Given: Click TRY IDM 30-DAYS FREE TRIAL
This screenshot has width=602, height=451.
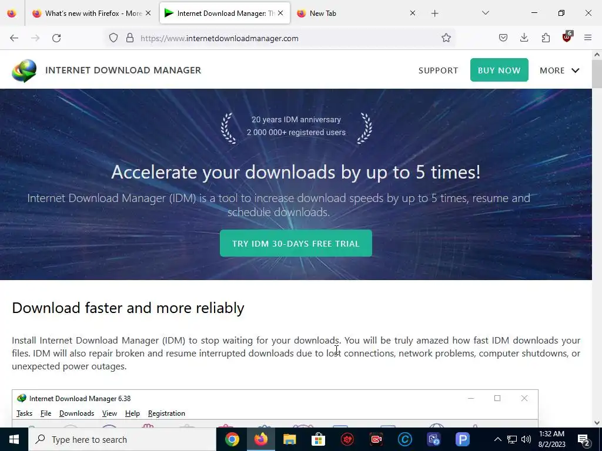Looking at the screenshot, I should pyautogui.click(x=296, y=243).
